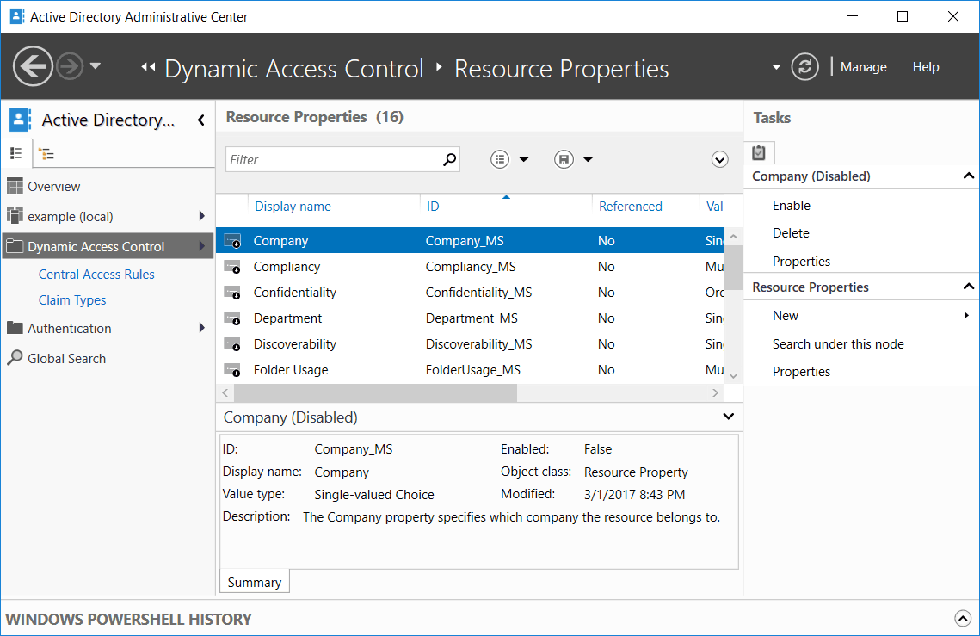Open the view options dropdown arrow
This screenshot has width=980, height=636.
[524, 159]
